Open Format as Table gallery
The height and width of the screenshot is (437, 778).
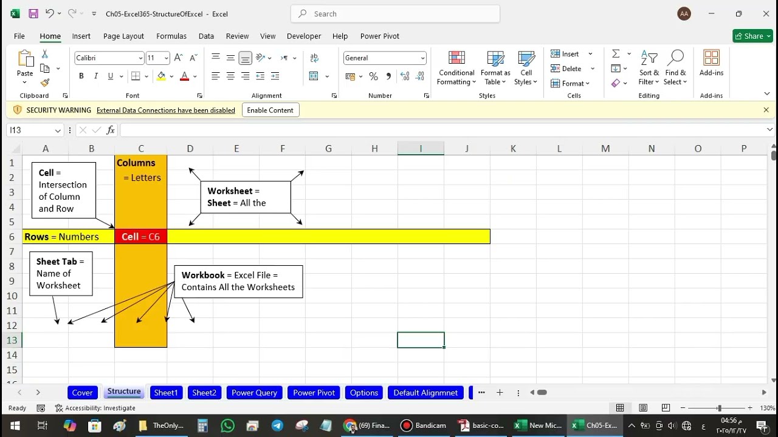495,68
